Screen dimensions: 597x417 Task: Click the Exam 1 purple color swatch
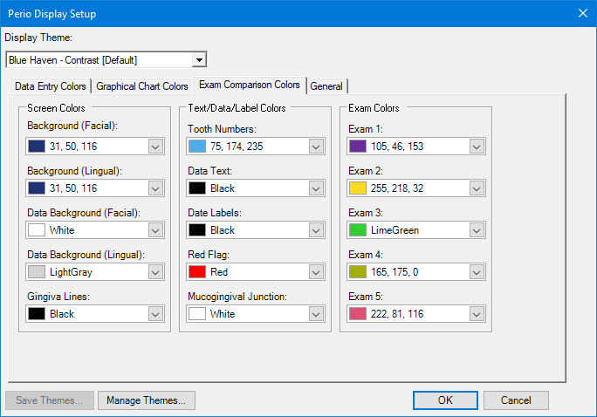[x=357, y=147]
